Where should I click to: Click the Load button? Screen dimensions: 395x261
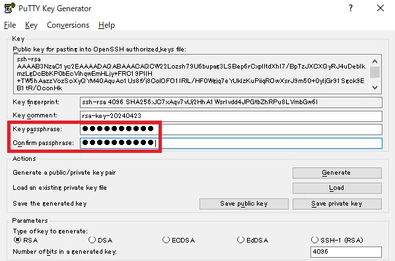click(337, 188)
